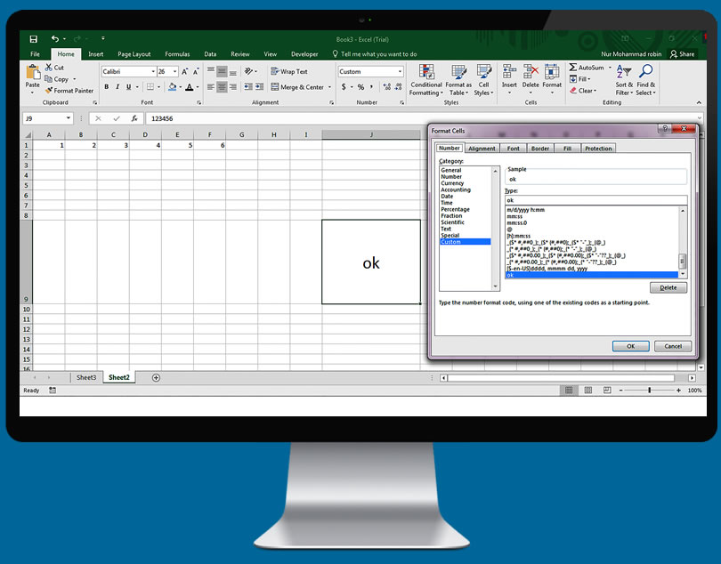The width and height of the screenshot is (721, 564).
Task: Open the Custom number format dropdown
Action: tap(400, 72)
